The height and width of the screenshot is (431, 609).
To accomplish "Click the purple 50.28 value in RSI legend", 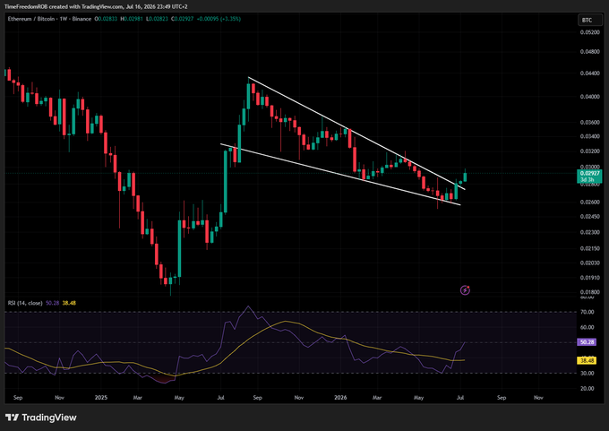I will (53, 303).
